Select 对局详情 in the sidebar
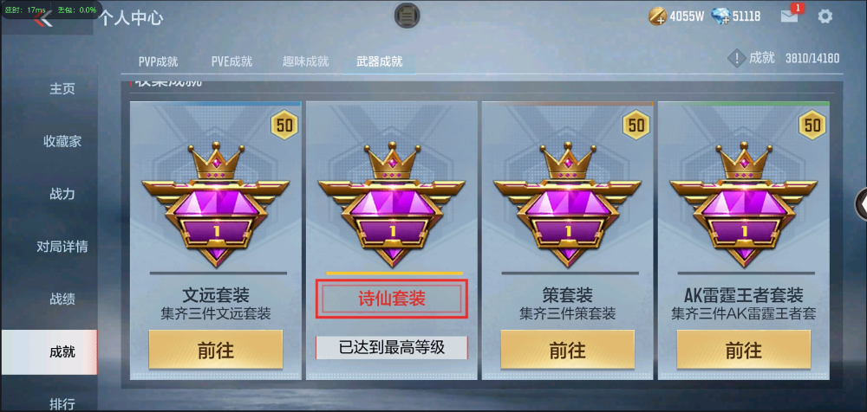Screen dimensions: 867x412 (x=62, y=247)
